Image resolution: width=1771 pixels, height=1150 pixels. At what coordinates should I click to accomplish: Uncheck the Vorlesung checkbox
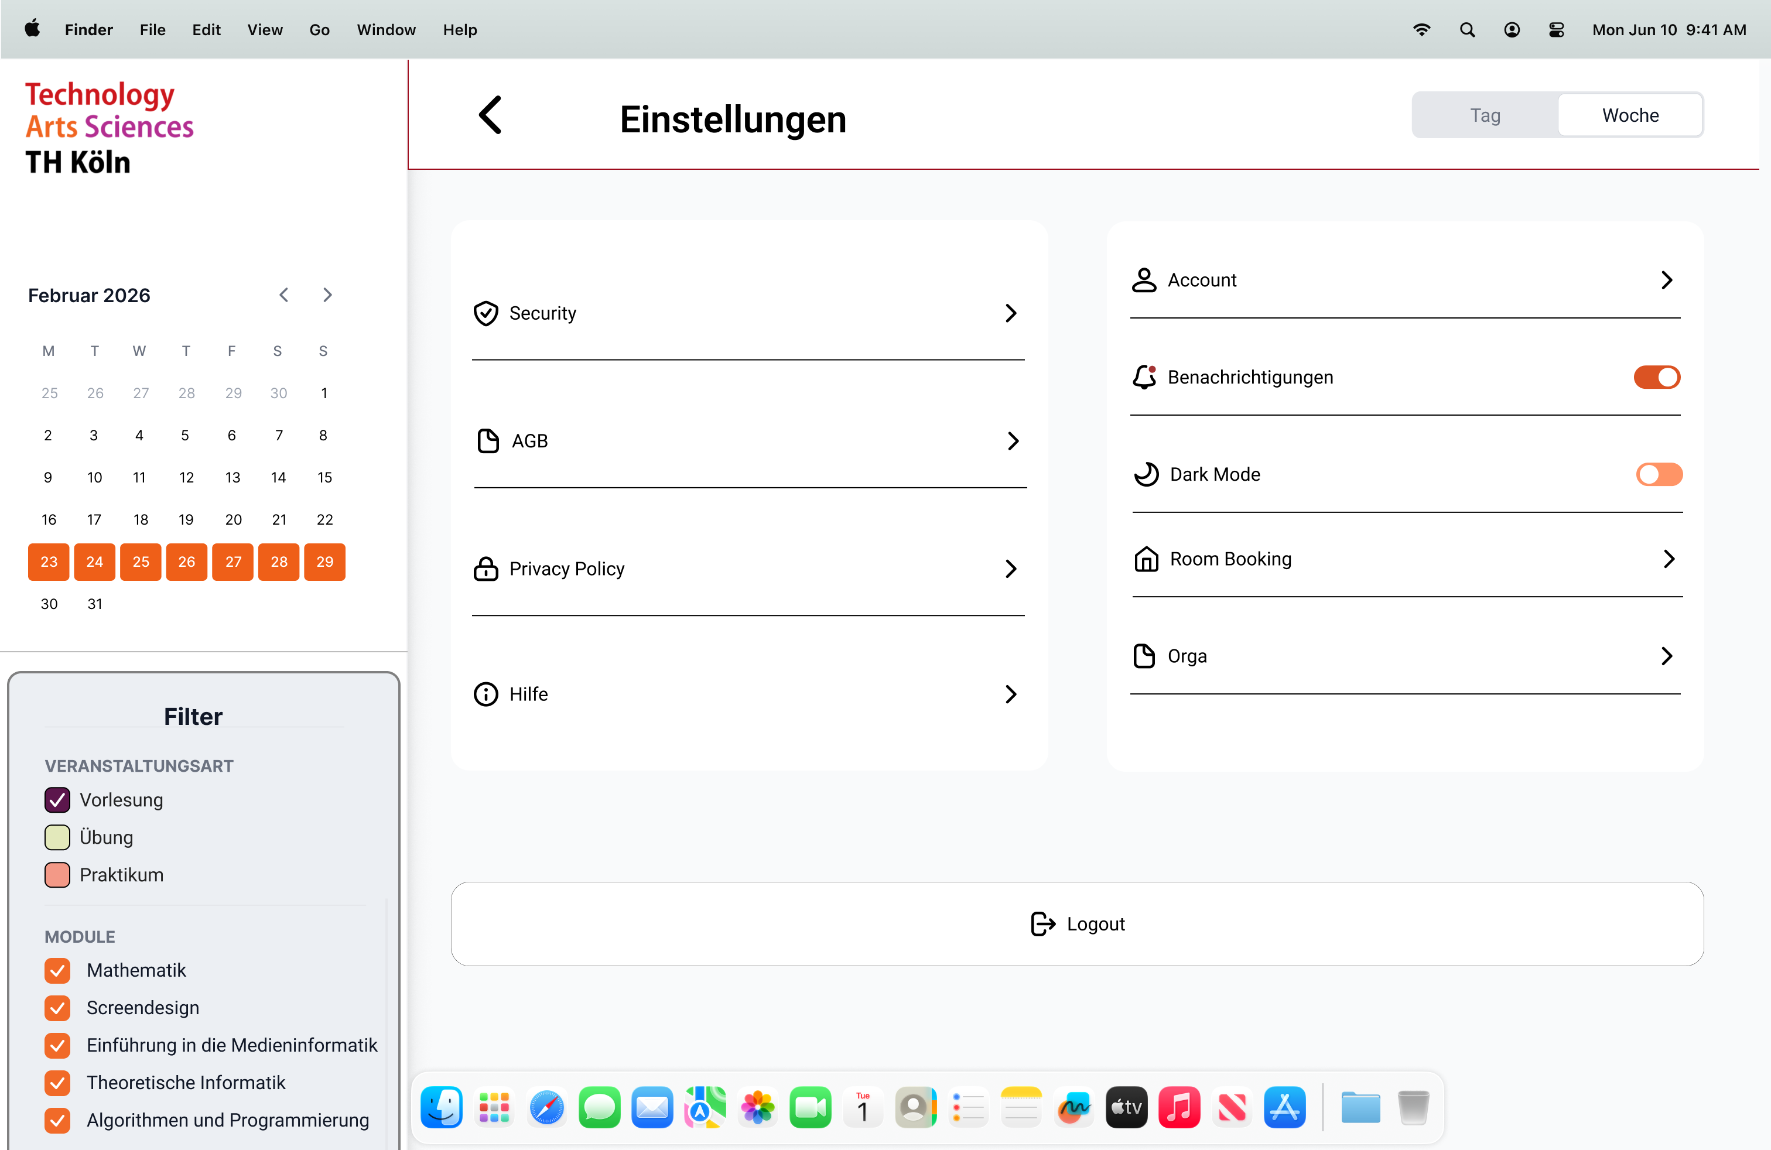click(57, 800)
